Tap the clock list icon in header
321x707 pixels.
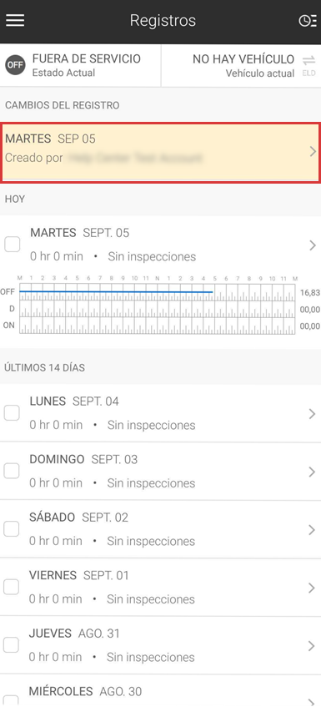pos(308,21)
